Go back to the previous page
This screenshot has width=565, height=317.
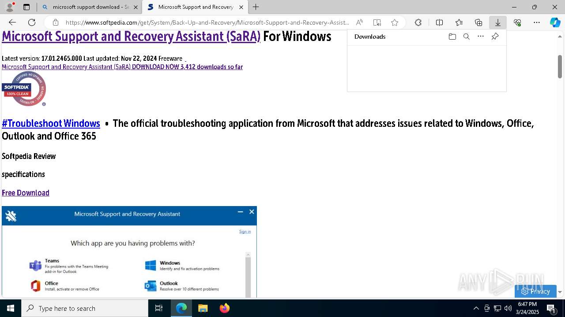coord(12,22)
